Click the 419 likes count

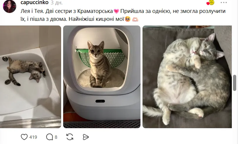point(33,137)
